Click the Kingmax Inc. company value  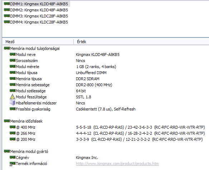[87, 158]
